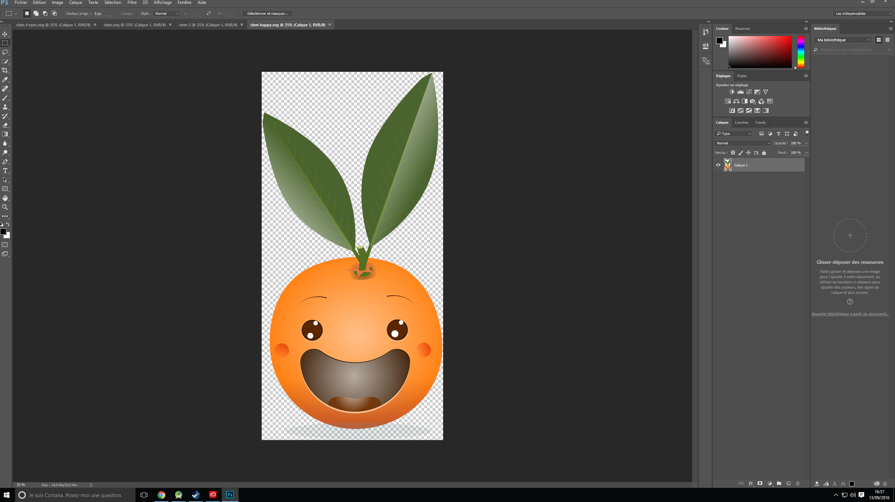The height and width of the screenshot is (502, 895).
Task: Open Les indispensables workspace dropdown
Action: (862, 13)
